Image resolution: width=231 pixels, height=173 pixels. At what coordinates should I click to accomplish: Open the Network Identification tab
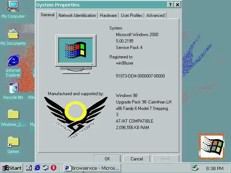click(77, 15)
